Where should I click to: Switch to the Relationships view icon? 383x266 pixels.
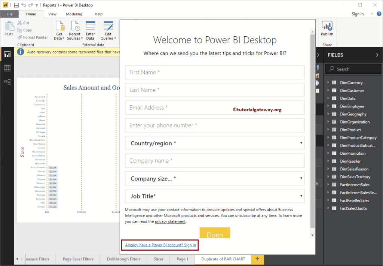point(7,81)
